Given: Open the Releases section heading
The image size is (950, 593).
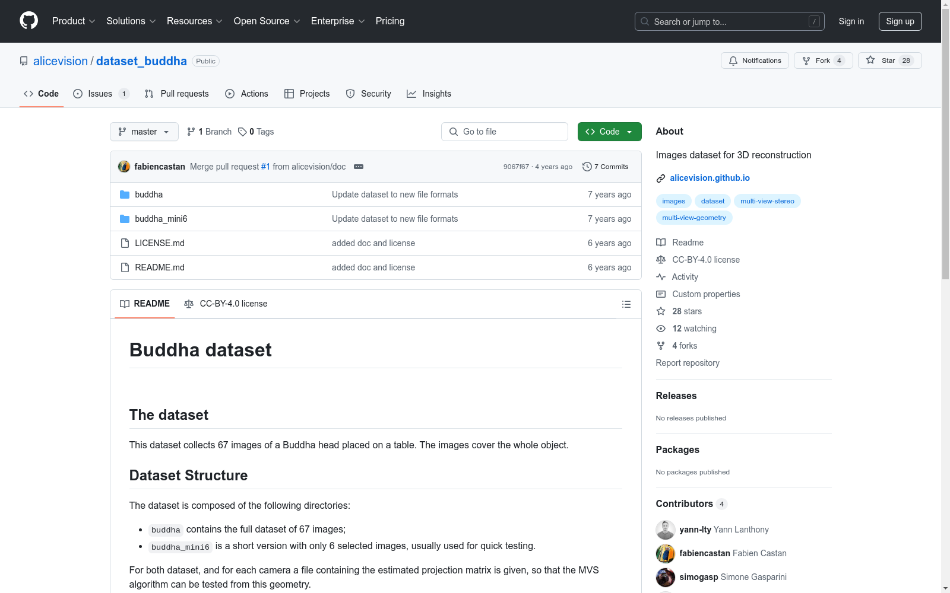Looking at the screenshot, I should pyautogui.click(x=676, y=396).
